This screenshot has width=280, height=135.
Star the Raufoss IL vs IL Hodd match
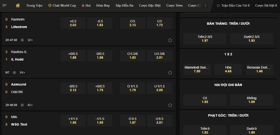tap(170, 73)
